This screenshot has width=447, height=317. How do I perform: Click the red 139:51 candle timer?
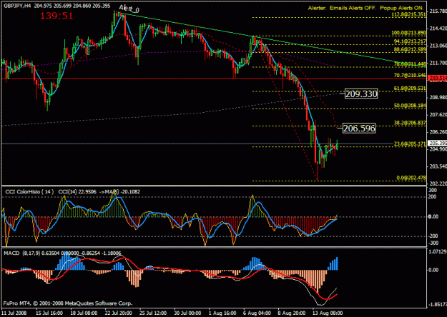point(57,16)
